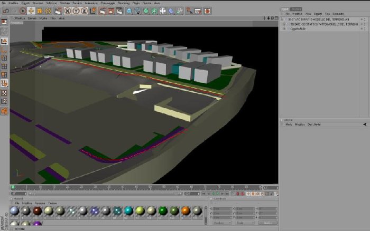The image size is (370, 231).
Task: Select the orange material sphere
Action: [186, 211]
